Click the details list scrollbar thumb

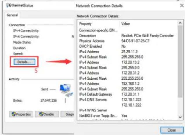(180, 61)
